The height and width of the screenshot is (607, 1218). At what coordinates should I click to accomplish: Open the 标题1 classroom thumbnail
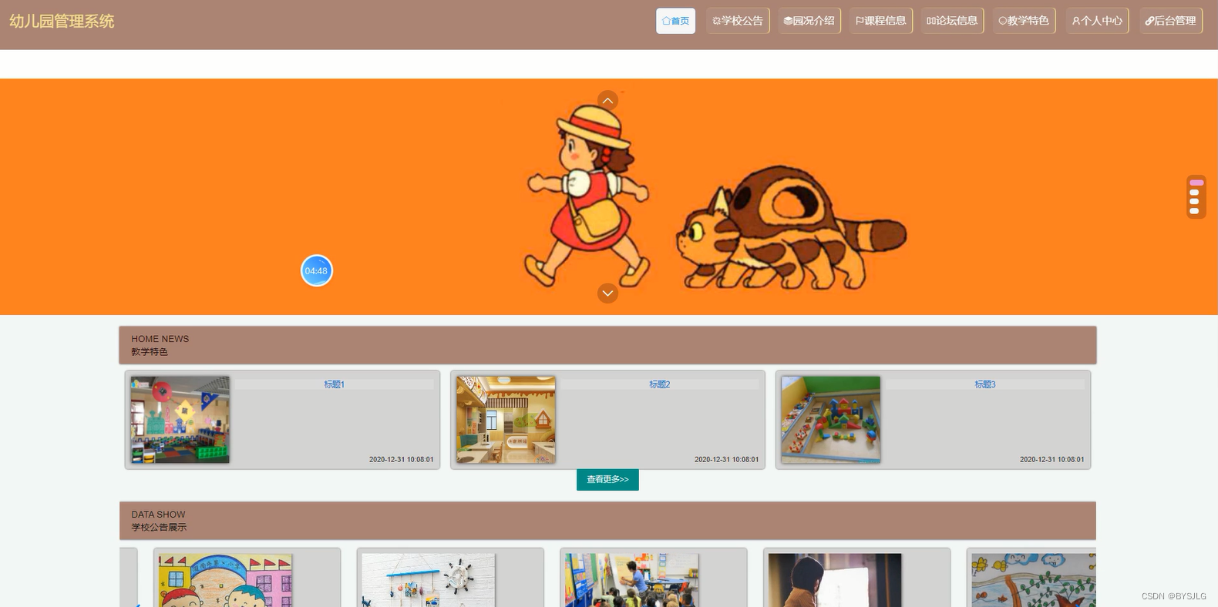pyautogui.click(x=180, y=420)
